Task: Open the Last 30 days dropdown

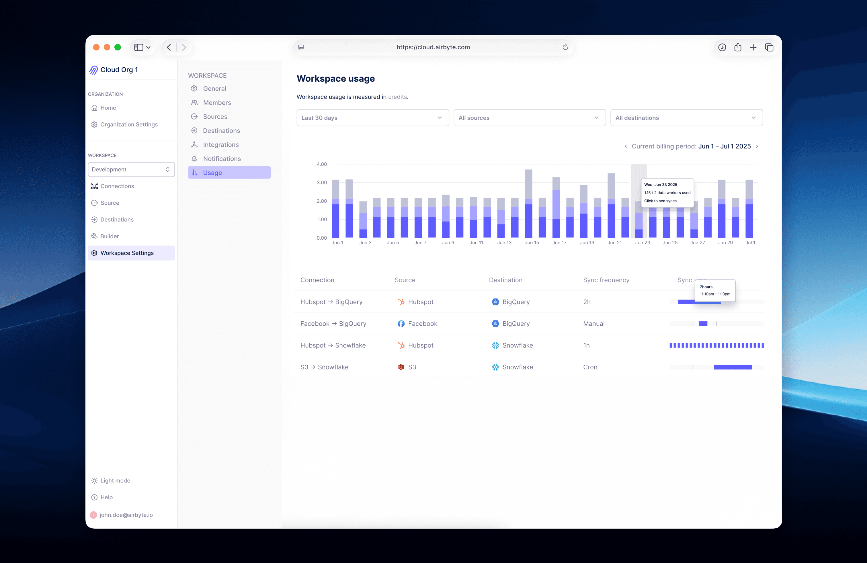Action: (372, 118)
